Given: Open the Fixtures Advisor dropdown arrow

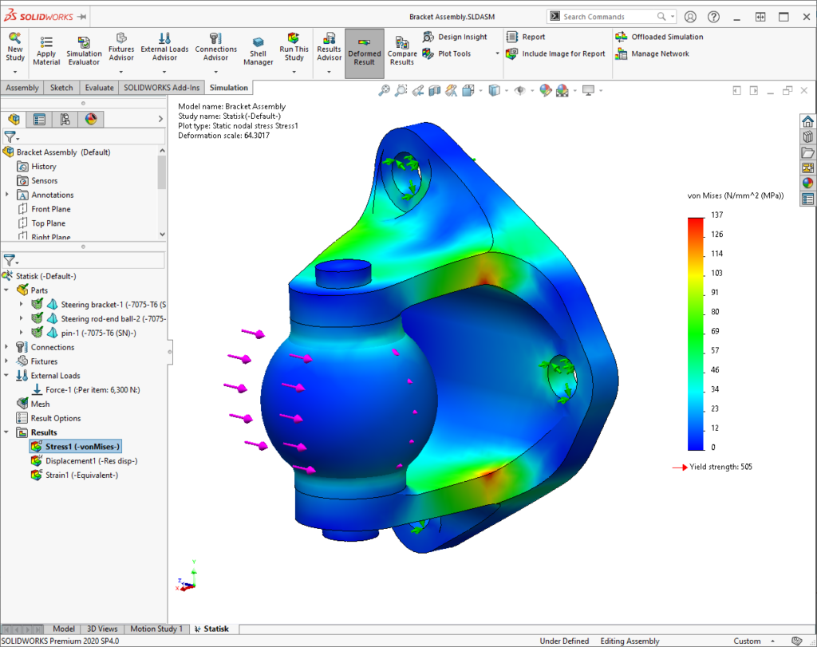Looking at the screenshot, I should point(121,71).
